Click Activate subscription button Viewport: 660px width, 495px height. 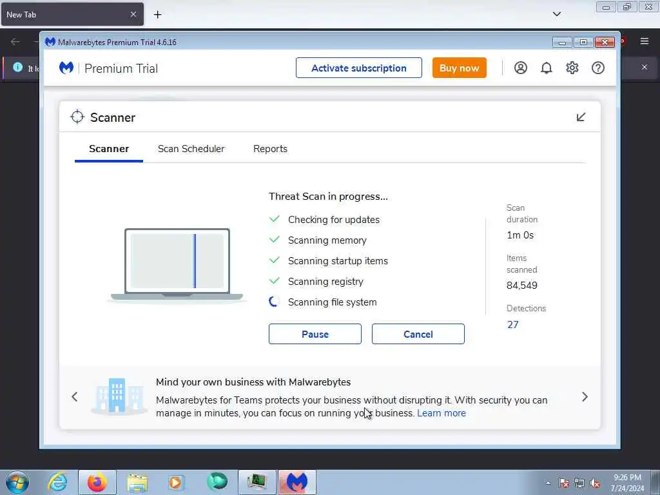[x=358, y=68]
